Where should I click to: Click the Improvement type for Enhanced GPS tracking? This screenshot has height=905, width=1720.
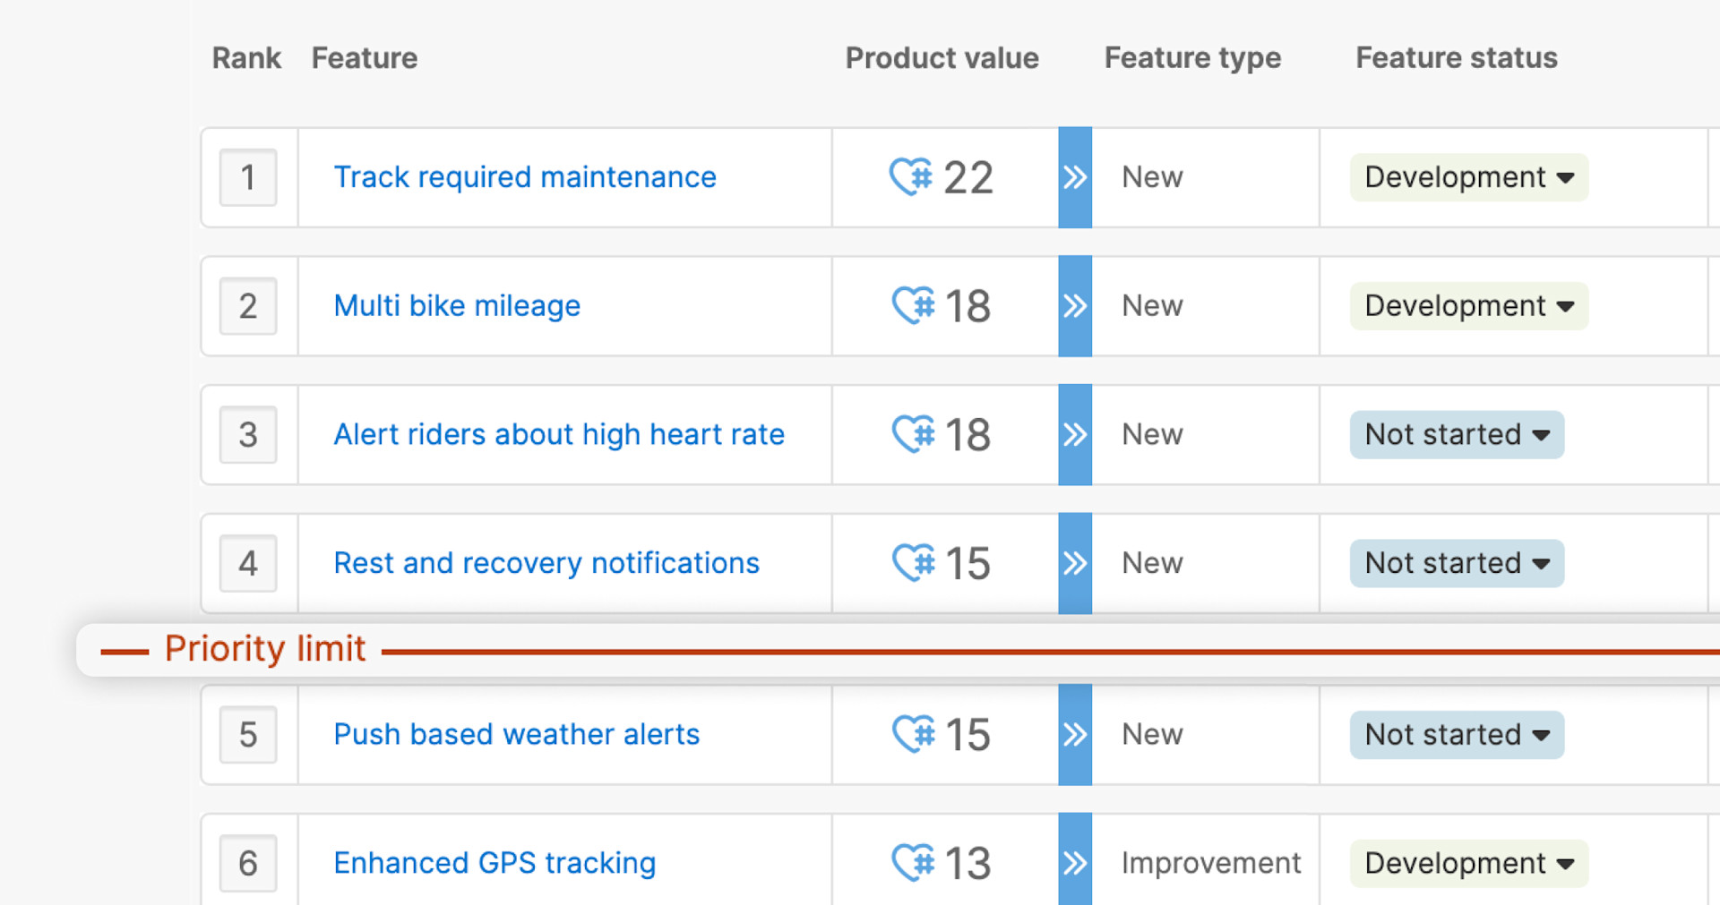(x=1211, y=863)
